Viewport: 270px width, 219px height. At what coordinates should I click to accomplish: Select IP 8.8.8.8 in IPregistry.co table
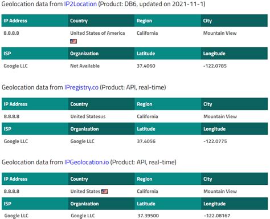click(x=11, y=116)
